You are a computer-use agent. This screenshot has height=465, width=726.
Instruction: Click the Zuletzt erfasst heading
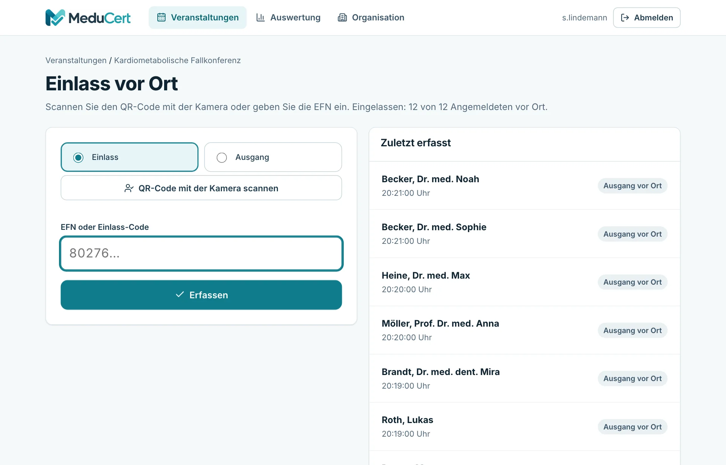point(416,143)
